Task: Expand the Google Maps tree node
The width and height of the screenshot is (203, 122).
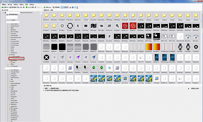Action: pos(8,72)
